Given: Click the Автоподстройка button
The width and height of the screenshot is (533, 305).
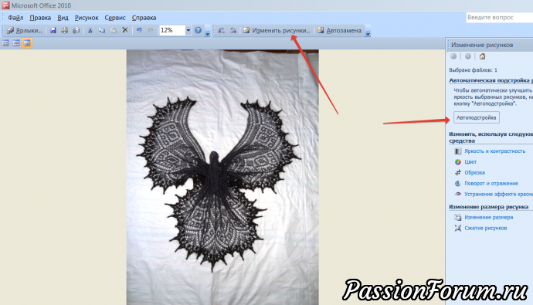Looking at the screenshot, I should click(x=477, y=117).
